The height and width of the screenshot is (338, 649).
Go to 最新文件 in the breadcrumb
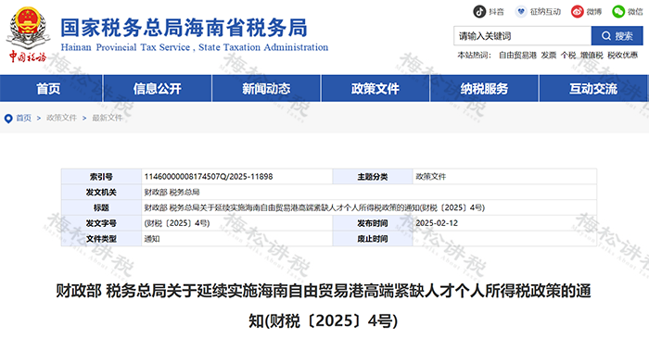[x=108, y=119]
